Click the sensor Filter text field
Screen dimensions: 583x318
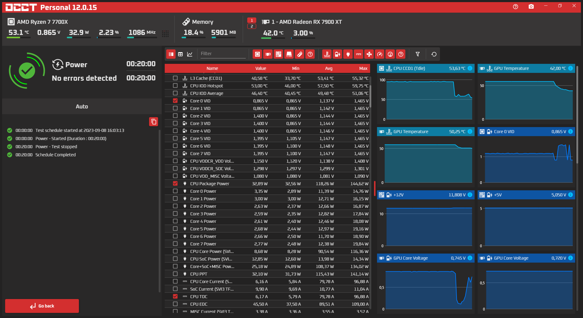(x=223, y=54)
